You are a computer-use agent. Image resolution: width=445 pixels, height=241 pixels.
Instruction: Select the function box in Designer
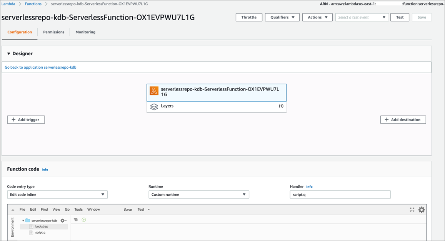(x=217, y=92)
